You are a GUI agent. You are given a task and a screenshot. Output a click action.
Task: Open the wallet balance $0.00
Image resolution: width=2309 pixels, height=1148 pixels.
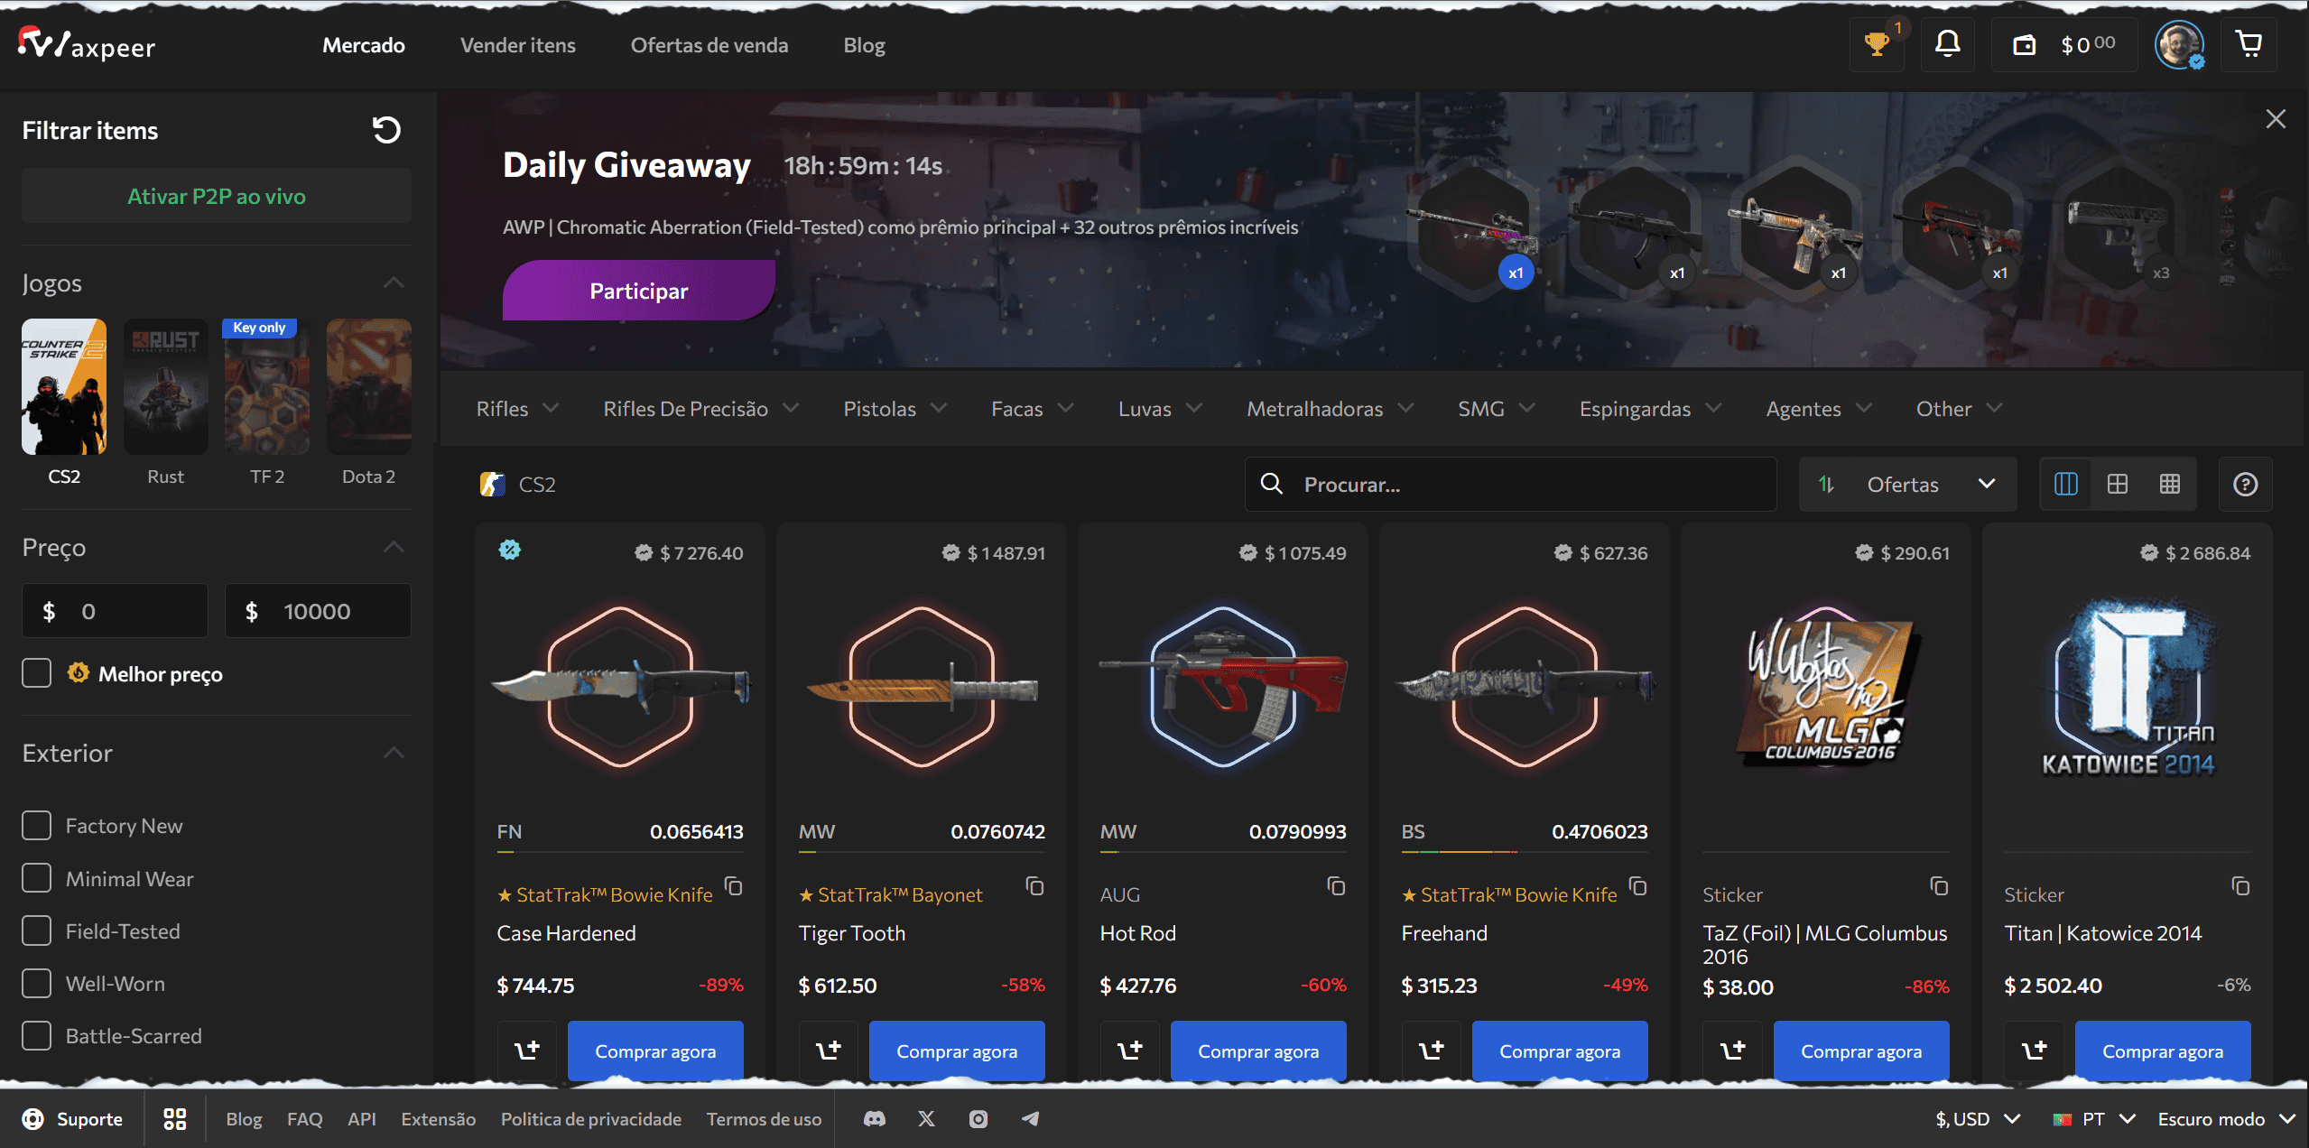2064,44
